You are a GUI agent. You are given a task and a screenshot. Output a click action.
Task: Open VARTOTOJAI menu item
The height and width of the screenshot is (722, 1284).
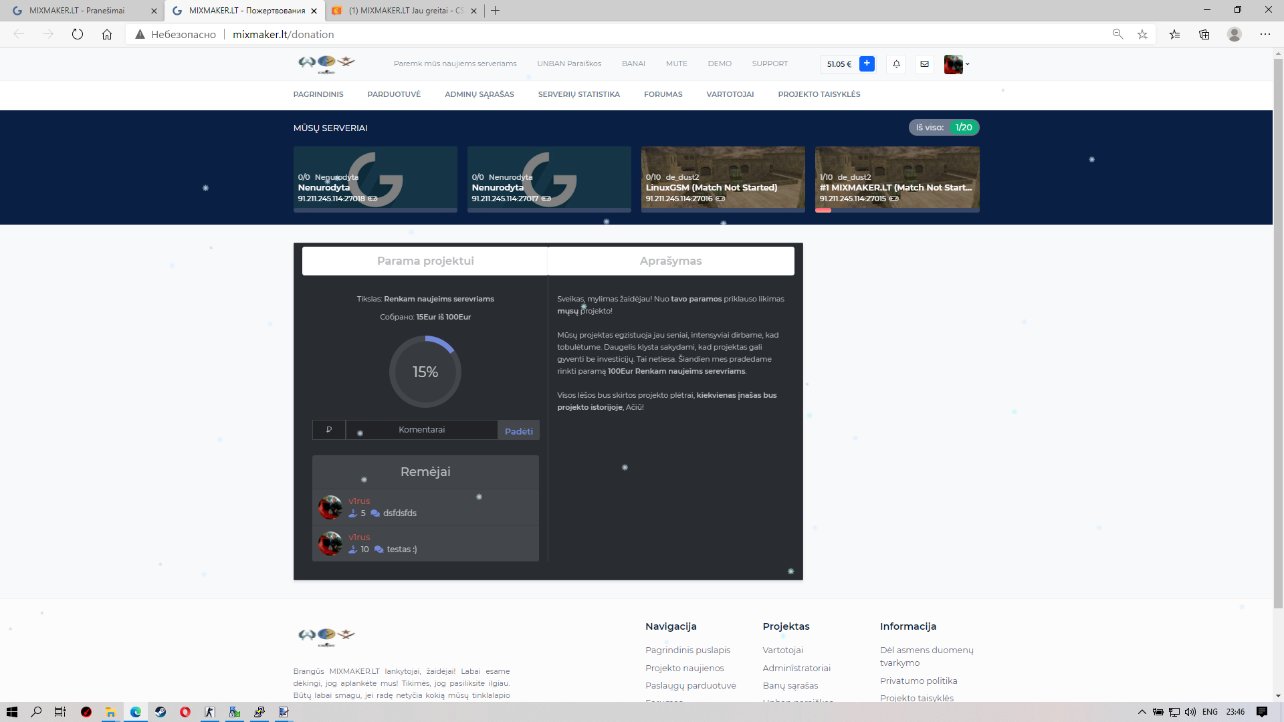tap(730, 94)
